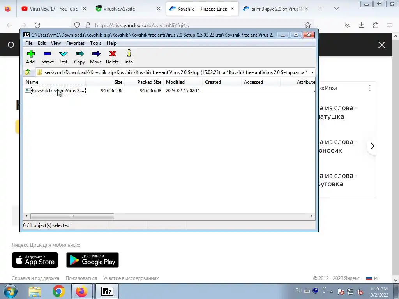Sort by the Modified column header

tap(183, 82)
